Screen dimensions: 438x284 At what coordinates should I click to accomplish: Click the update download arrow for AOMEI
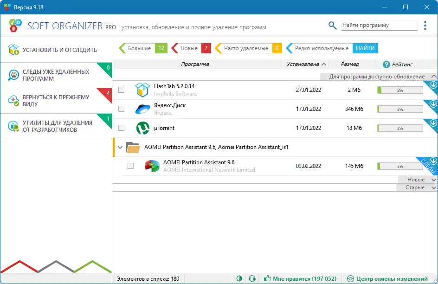(x=433, y=161)
